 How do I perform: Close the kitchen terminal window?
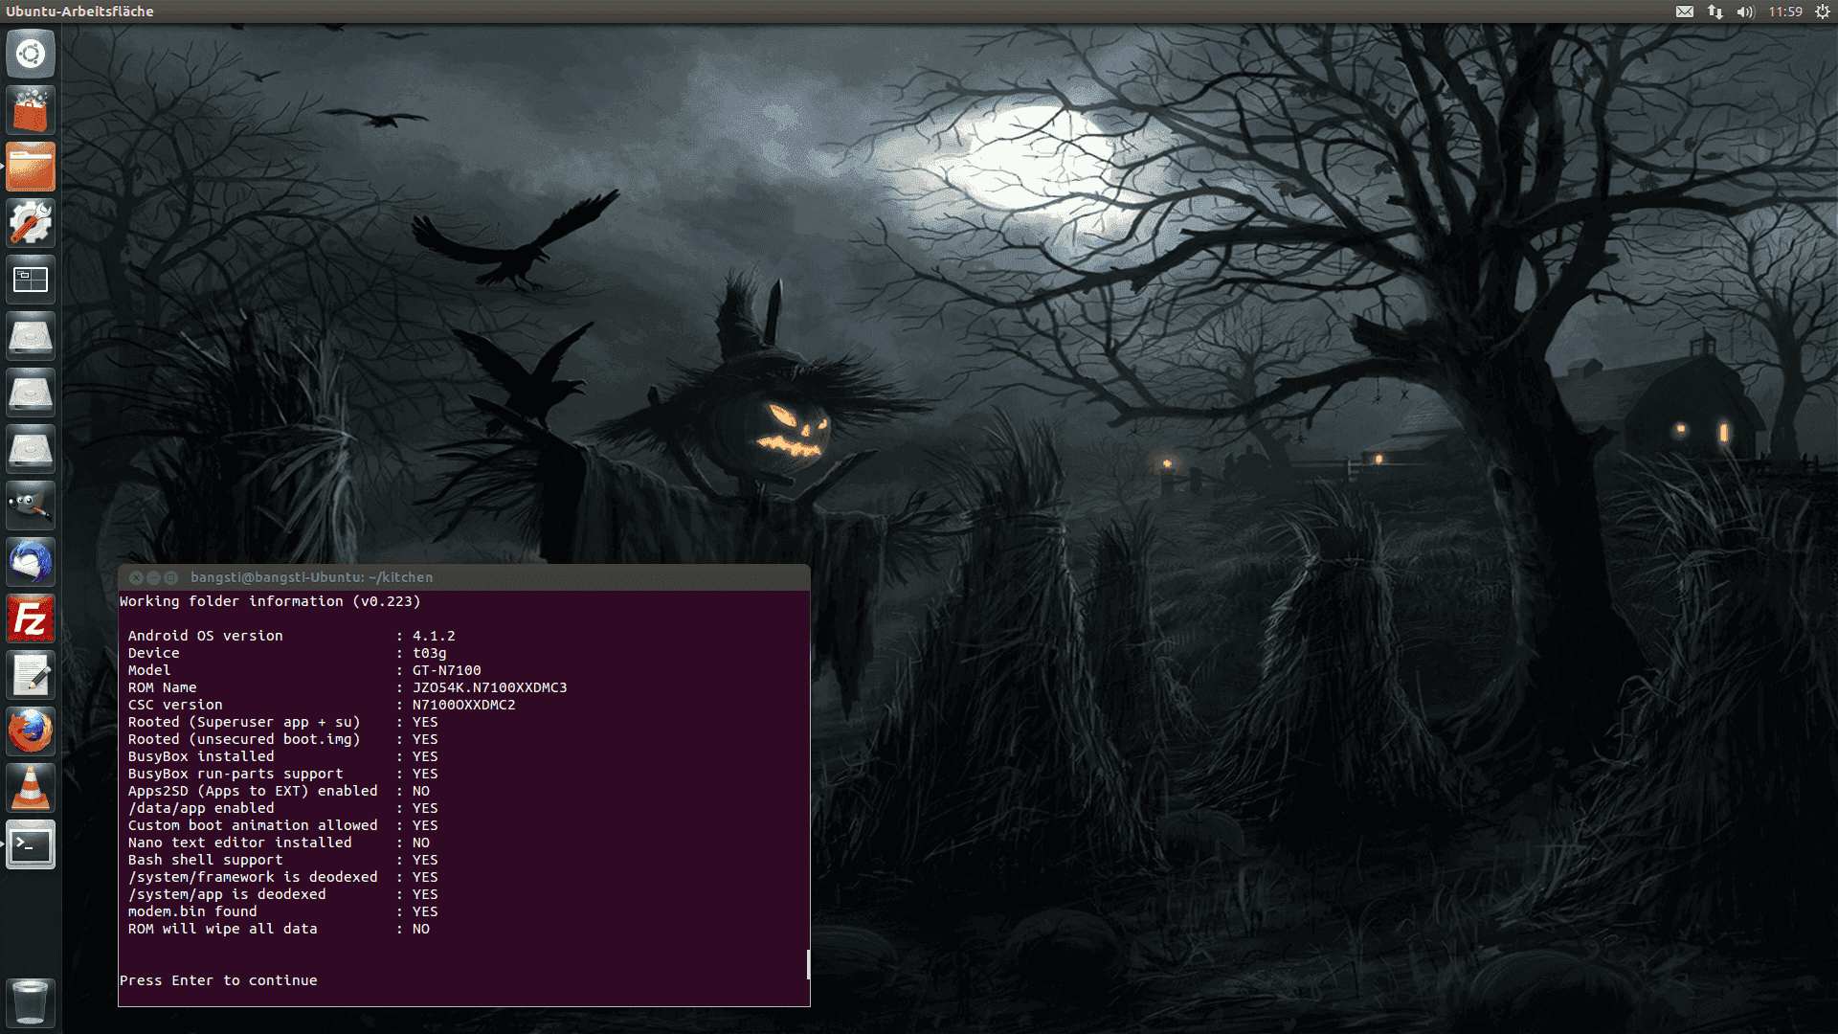click(136, 577)
